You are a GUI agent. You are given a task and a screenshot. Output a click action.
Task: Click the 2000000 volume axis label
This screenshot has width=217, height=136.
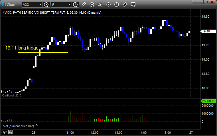point(208,106)
